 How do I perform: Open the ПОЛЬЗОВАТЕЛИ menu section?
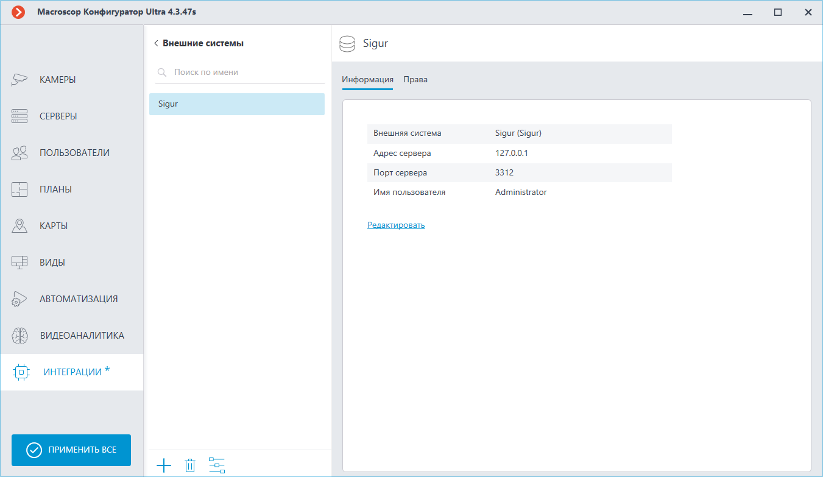click(72, 153)
